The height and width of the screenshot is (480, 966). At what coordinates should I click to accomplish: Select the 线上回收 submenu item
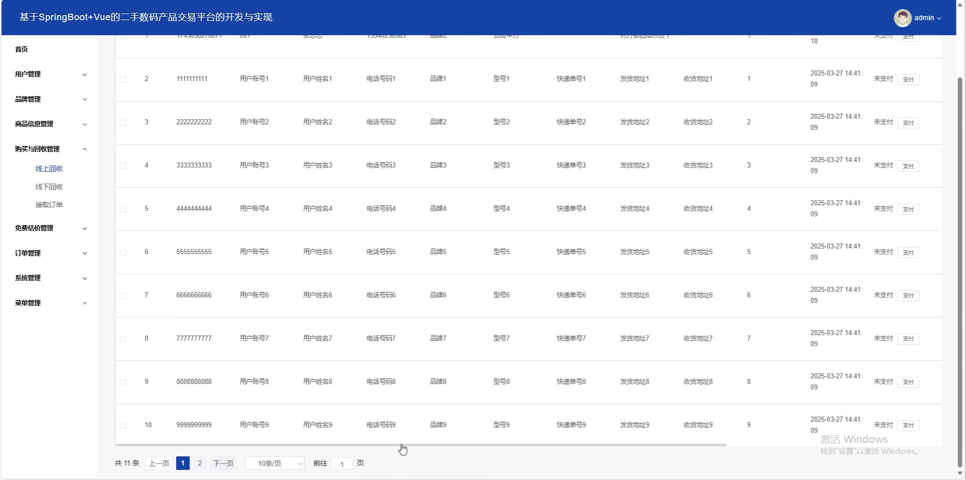click(49, 169)
